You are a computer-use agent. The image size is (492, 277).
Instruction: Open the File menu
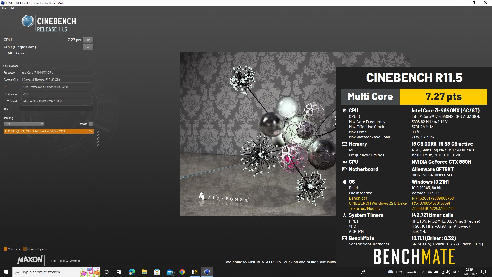(x=4, y=8)
